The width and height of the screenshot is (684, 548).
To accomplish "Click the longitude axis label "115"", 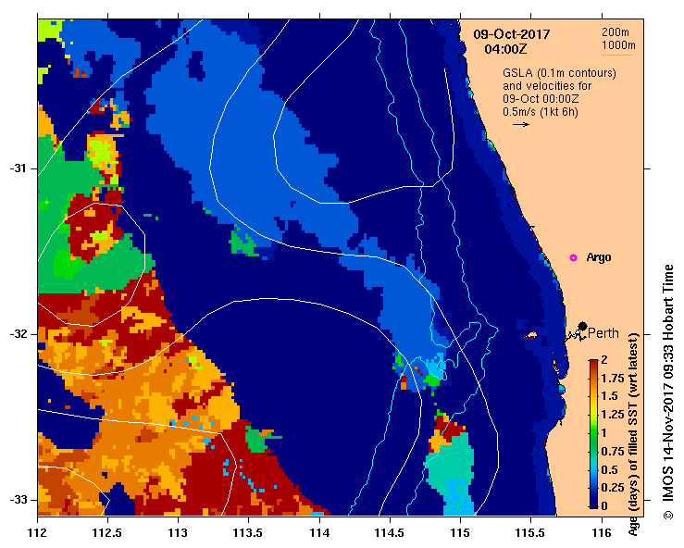I will pyautogui.click(x=460, y=533).
